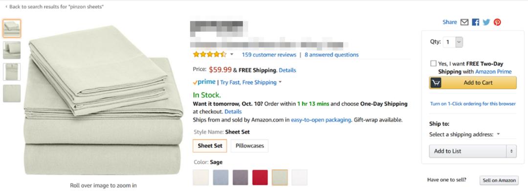This screenshot has width=528, height=191.
Task: Select the Sheet Set style option
Action: [x=210, y=146]
